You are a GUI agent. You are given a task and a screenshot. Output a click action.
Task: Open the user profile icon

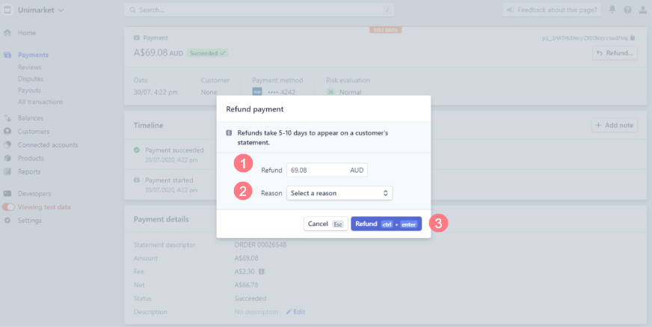coord(643,10)
